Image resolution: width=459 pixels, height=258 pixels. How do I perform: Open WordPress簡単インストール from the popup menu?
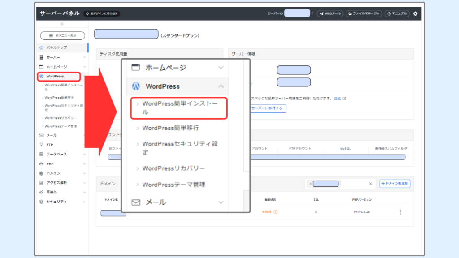[x=178, y=108]
